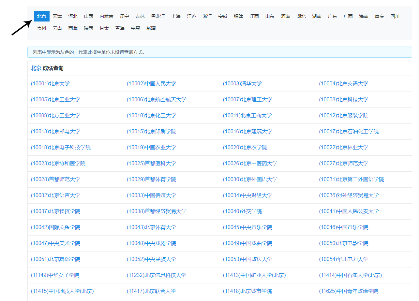
Task: Open the 河北 province tab
Action: [x=73, y=16]
